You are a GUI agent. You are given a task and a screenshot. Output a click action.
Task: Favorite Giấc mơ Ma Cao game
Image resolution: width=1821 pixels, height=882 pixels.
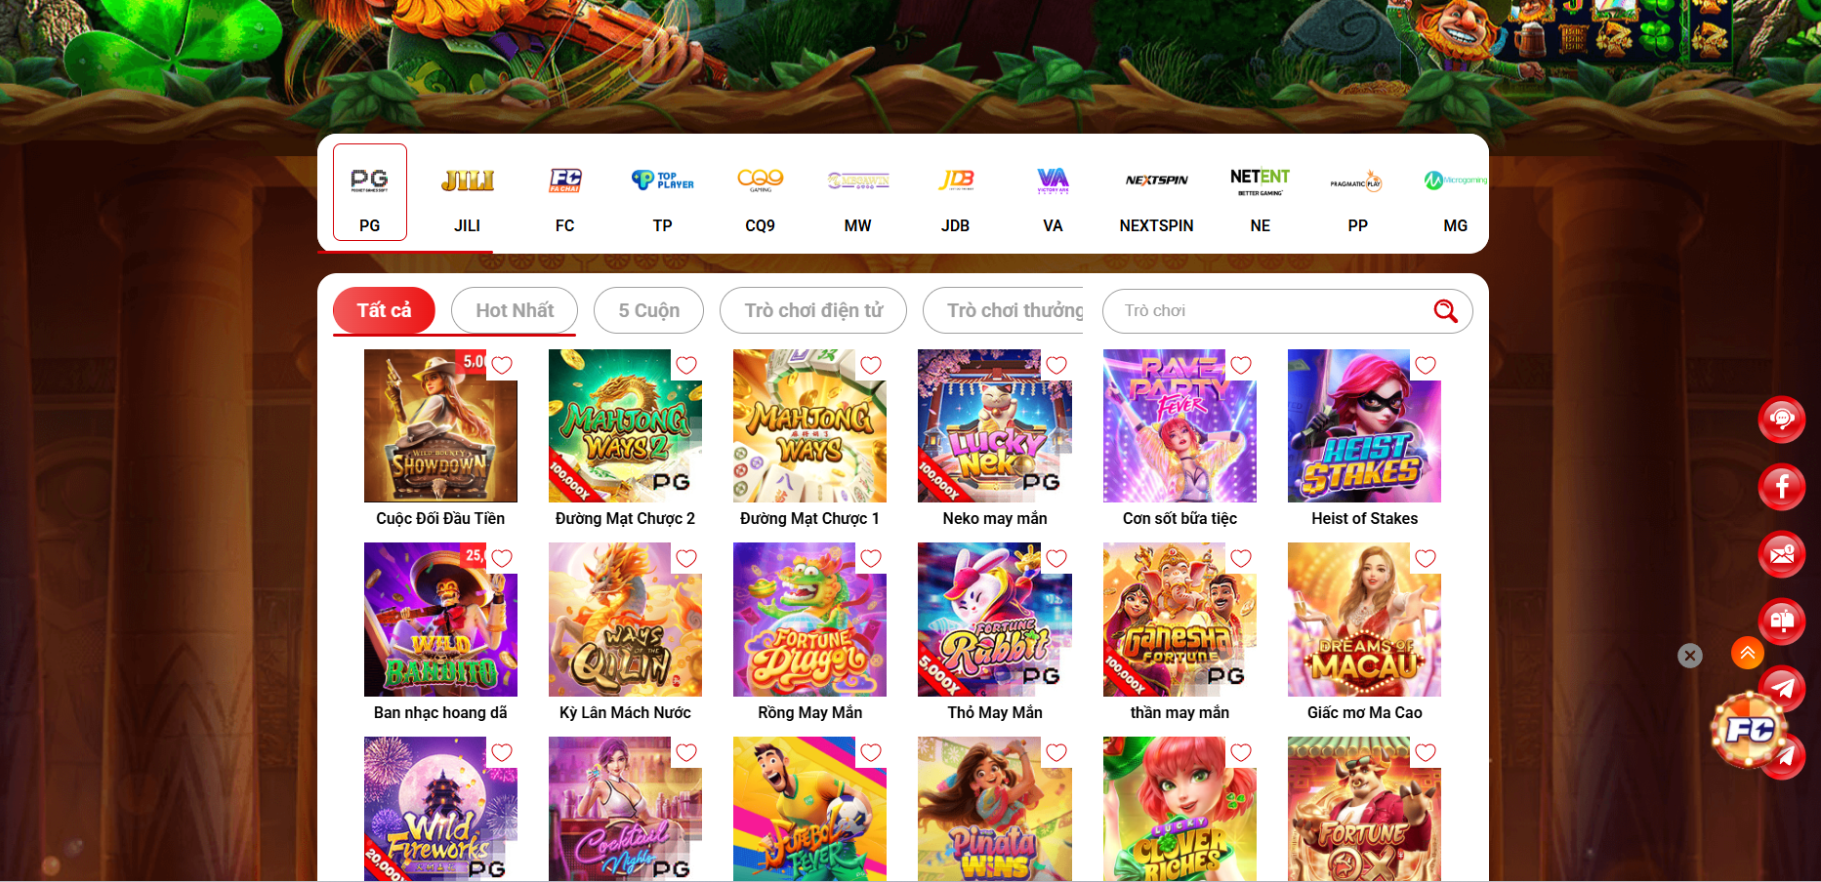click(1426, 558)
